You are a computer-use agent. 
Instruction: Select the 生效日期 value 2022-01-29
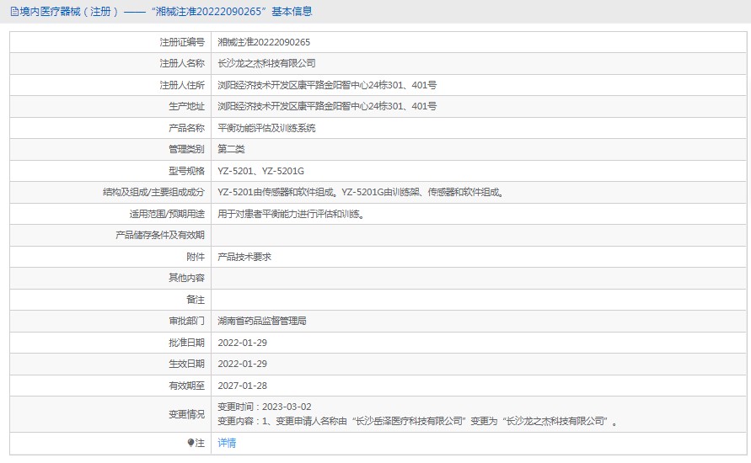pos(243,364)
